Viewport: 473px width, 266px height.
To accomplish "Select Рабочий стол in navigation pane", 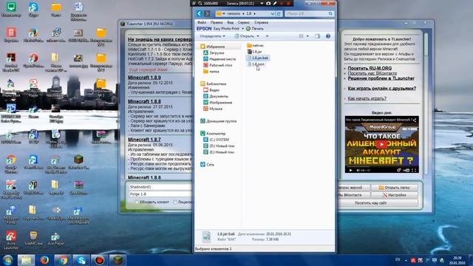I will click(x=217, y=65).
